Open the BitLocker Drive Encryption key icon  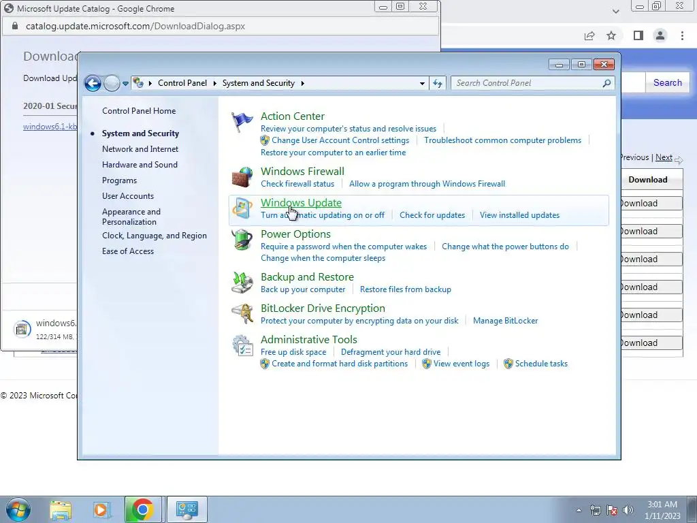[242, 314]
